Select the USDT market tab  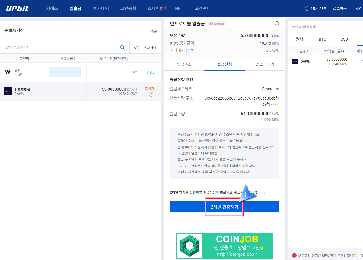click(345, 39)
